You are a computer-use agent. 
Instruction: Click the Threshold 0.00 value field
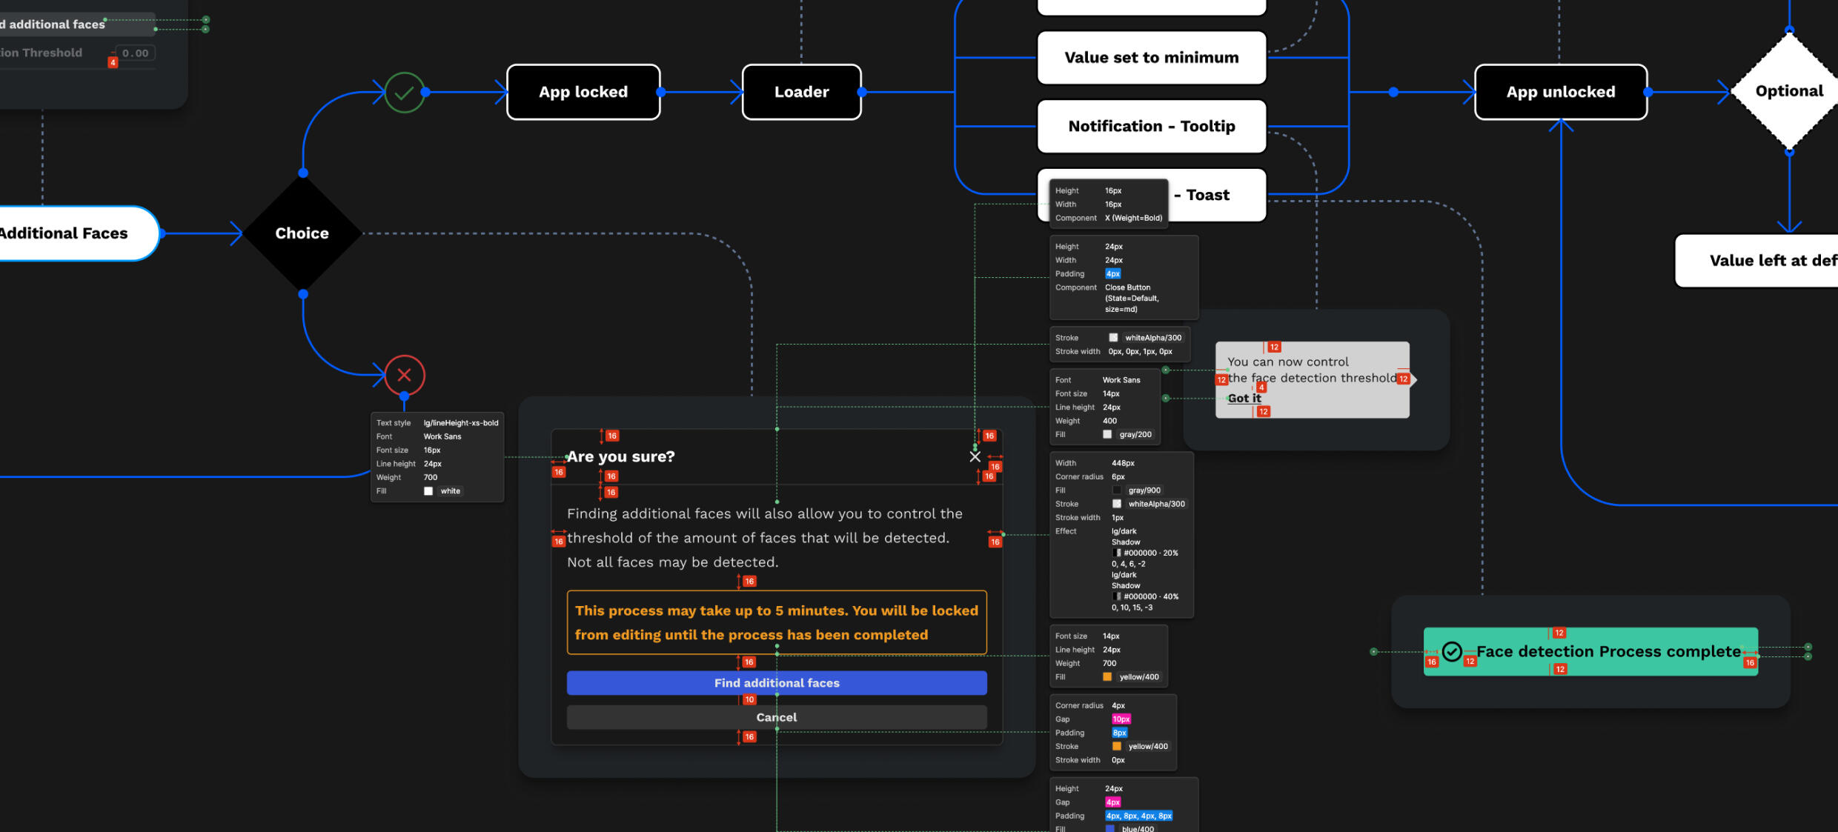pos(135,53)
